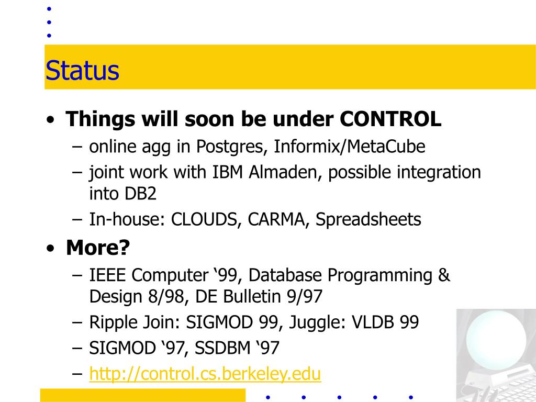Click the last blue dot in footer row
The width and height of the screenshot is (536, 402).
pos(411,397)
